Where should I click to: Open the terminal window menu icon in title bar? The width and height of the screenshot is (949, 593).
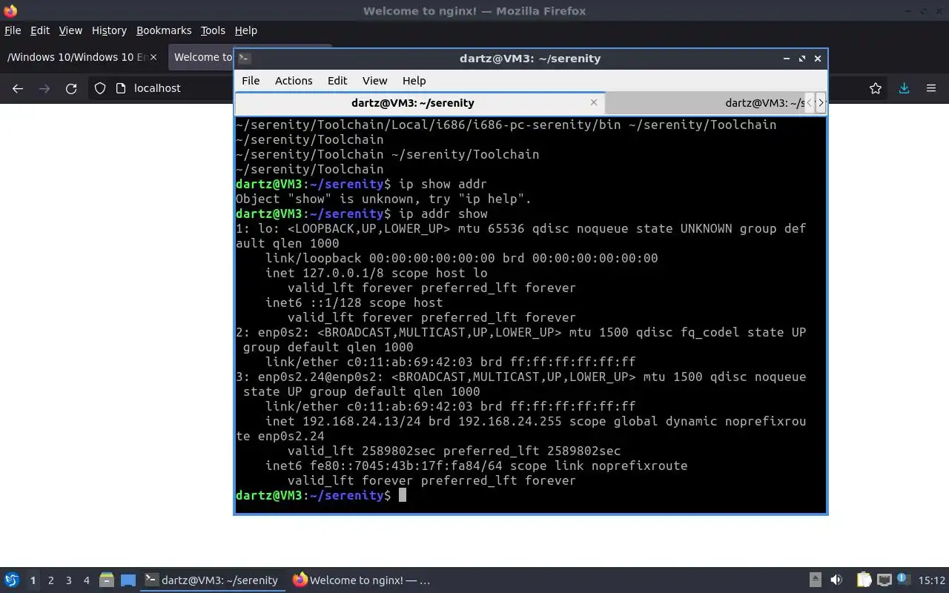(x=245, y=58)
